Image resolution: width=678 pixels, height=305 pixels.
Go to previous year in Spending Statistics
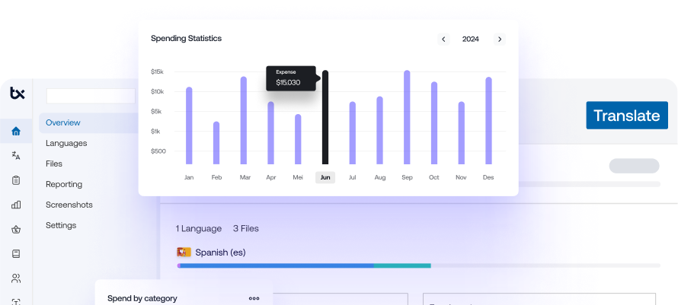(x=443, y=40)
